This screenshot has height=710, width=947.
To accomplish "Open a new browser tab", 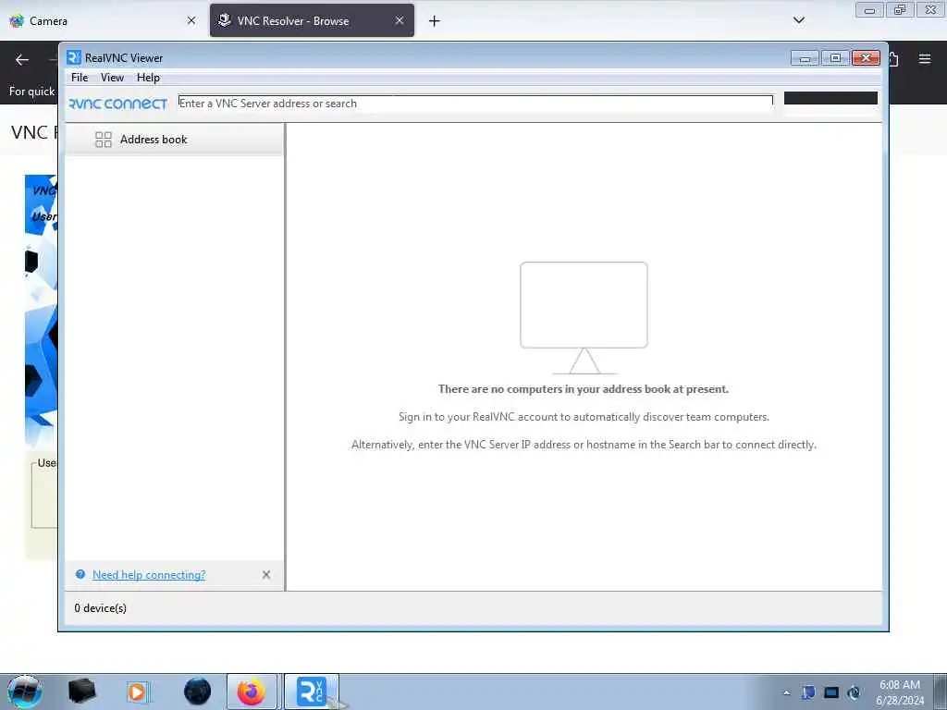I will pos(435,21).
